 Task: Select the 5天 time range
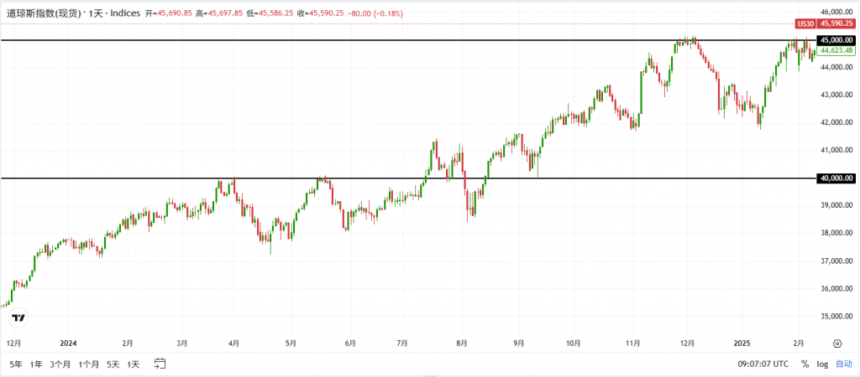point(113,364)
